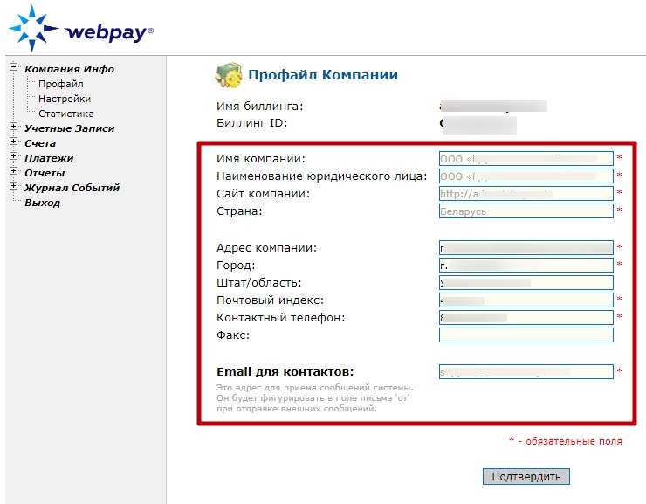Click the Имя биллинга label
The width and height of the screenshot is (646, 504).
tap(259, 107)
